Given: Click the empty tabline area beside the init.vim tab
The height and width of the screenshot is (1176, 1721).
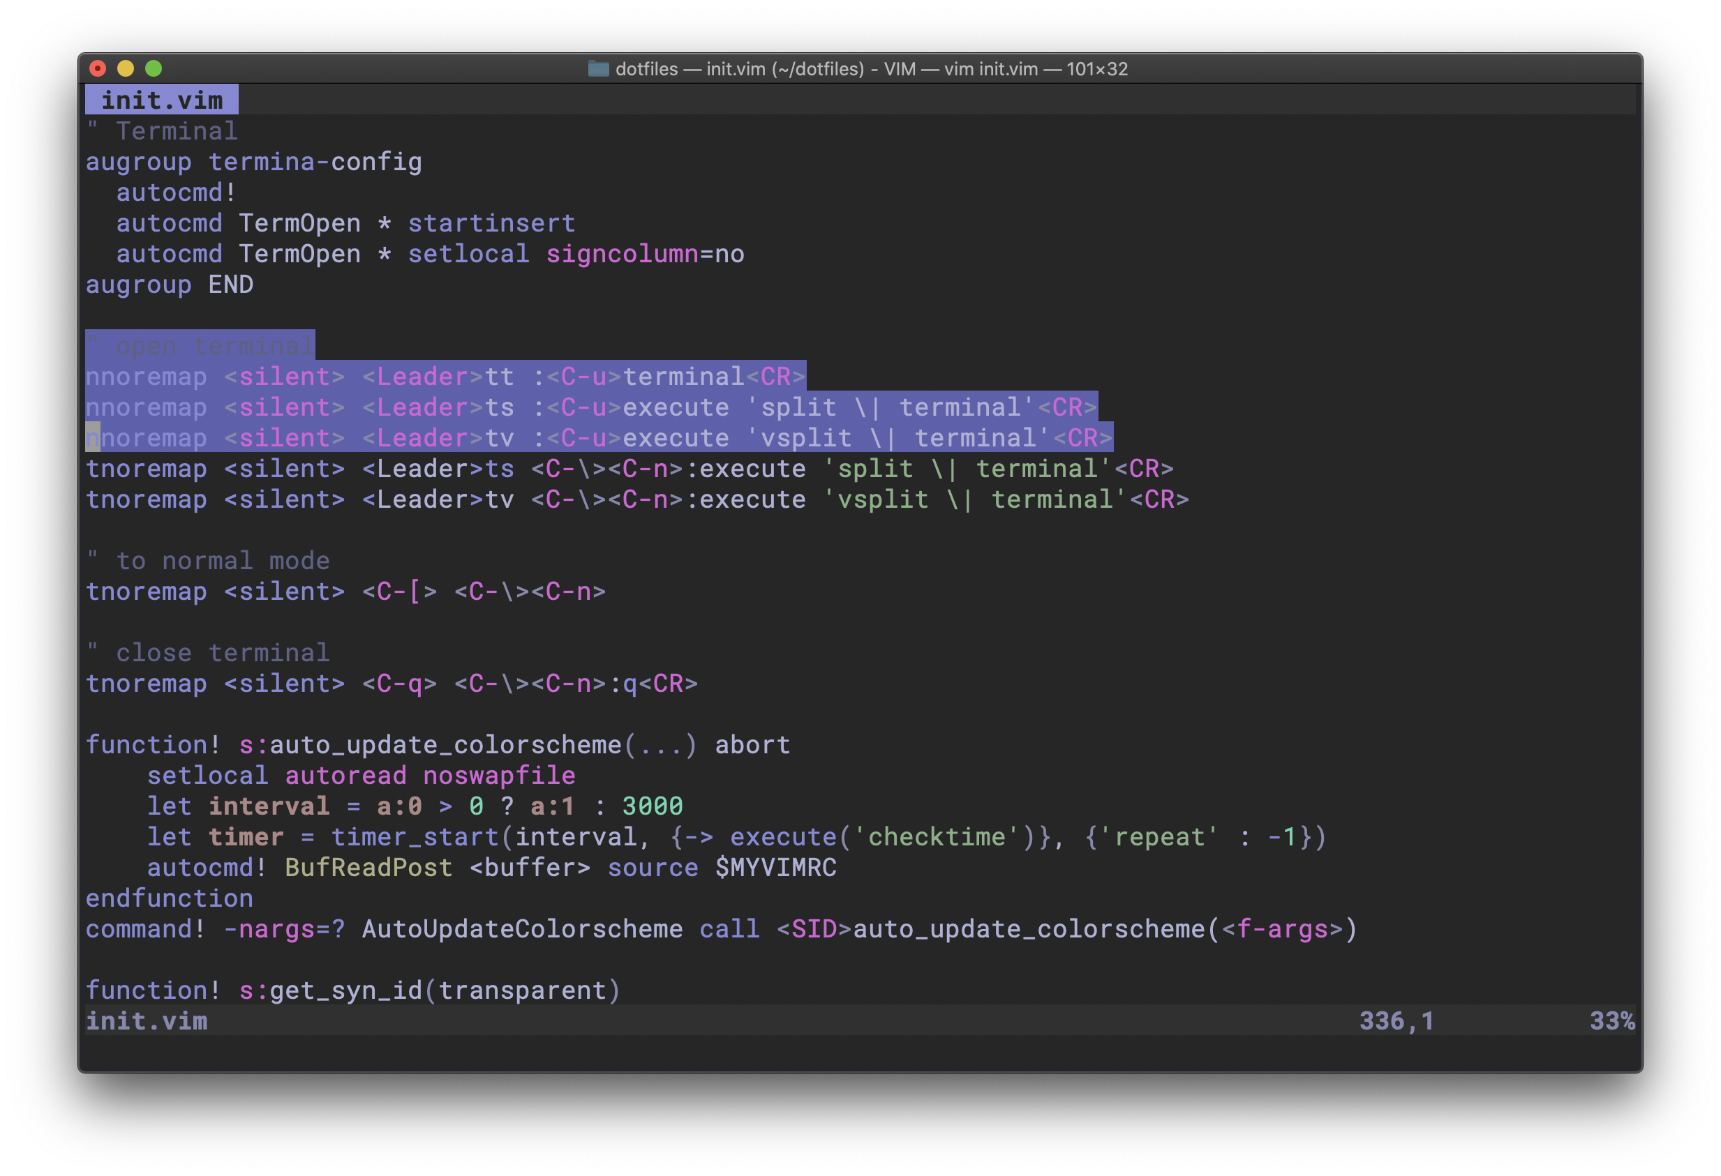Looking at the screenshot, I should pyautogui.click(x=888, y=100).
